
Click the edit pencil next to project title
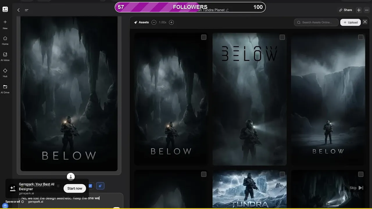[227, 10]
